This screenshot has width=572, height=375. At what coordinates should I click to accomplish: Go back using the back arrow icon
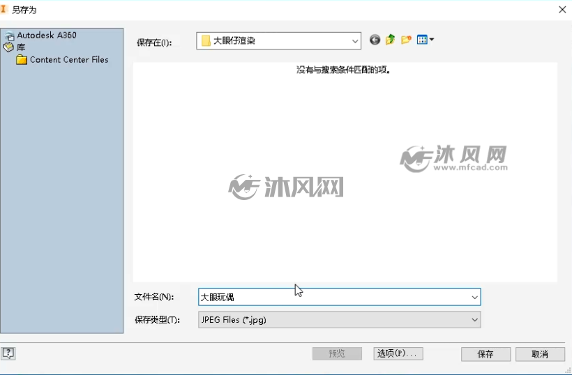coord(375,39)
